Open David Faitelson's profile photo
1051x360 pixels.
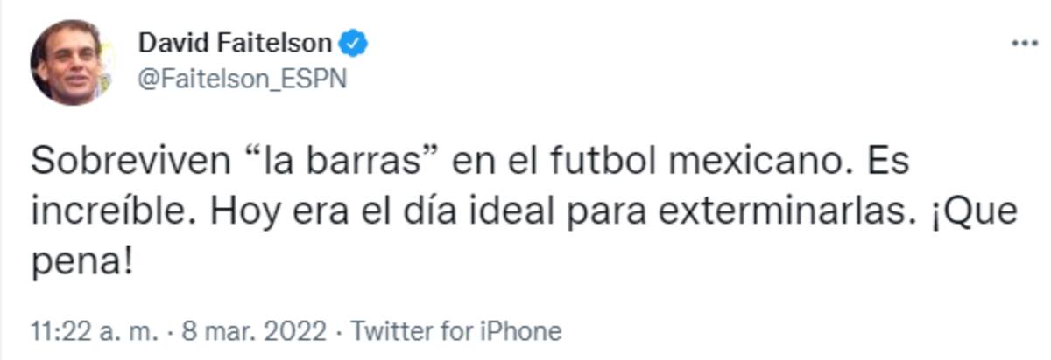(70, 61)
